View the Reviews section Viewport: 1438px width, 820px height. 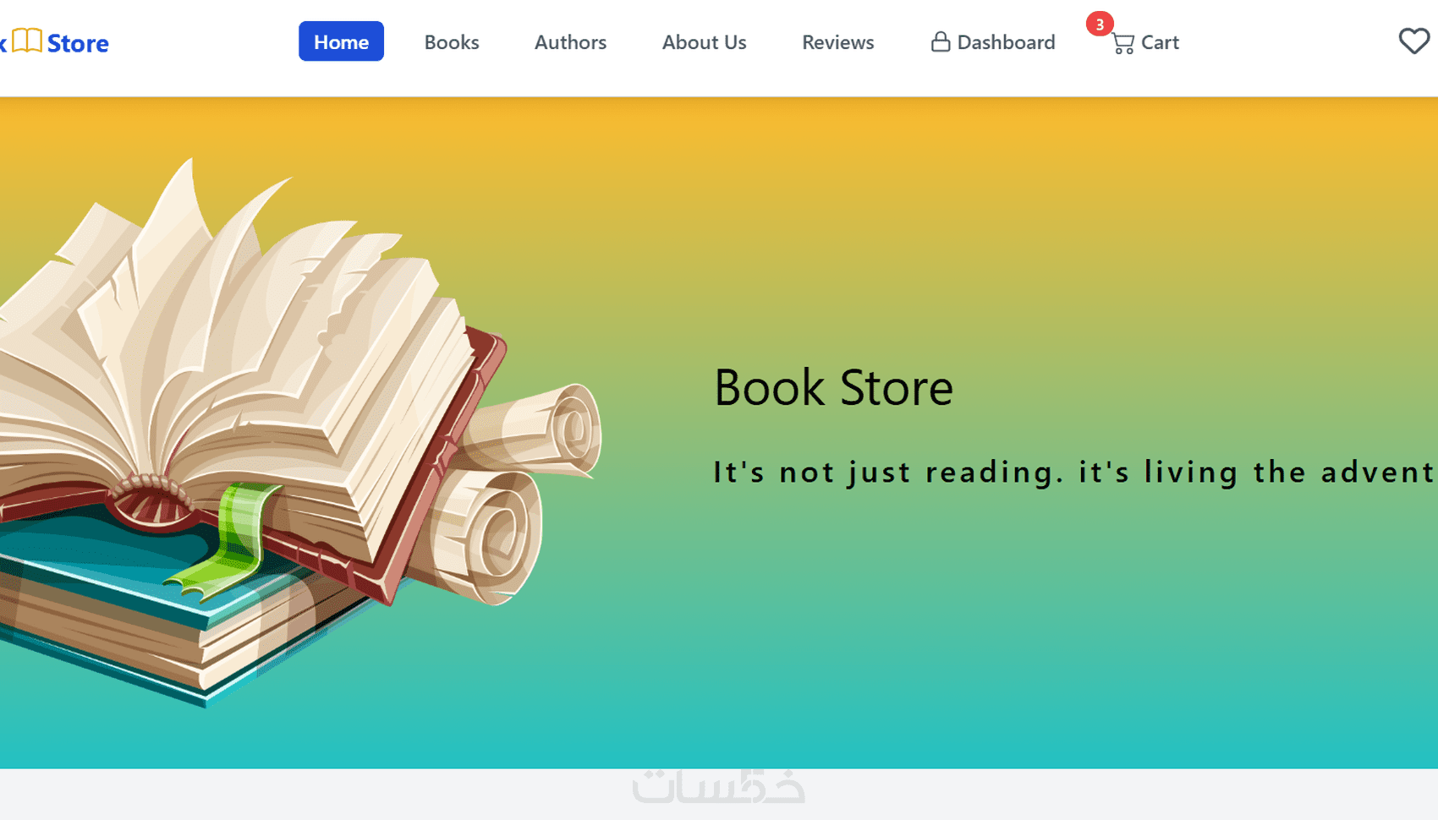pyautogui.click(x=837, y=42)
